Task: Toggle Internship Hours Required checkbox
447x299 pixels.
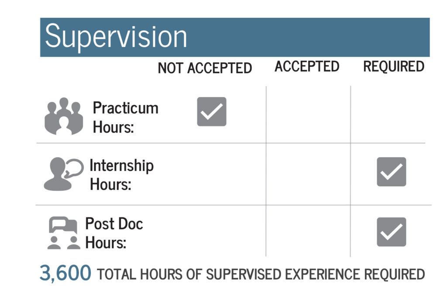Action: coord(391,172)
